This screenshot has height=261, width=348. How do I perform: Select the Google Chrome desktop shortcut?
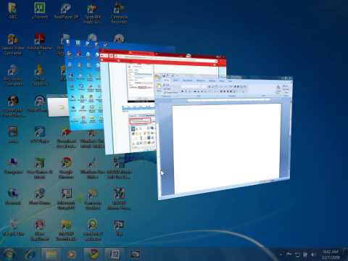click(x=66, y=167)
